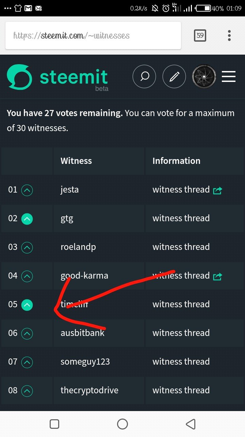This screenshot has height=437, width=245.
Task: Open the hamburger menu in Steemit header
Action: click(x=229, y=77)
